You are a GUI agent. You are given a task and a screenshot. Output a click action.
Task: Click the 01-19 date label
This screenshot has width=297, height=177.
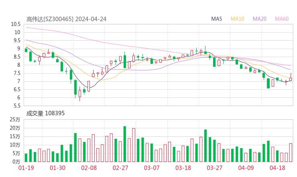26,168
